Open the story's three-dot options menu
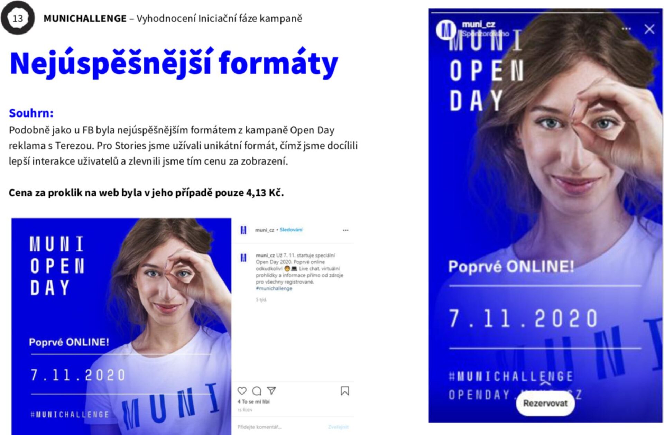664x435 pixels. 626,29
